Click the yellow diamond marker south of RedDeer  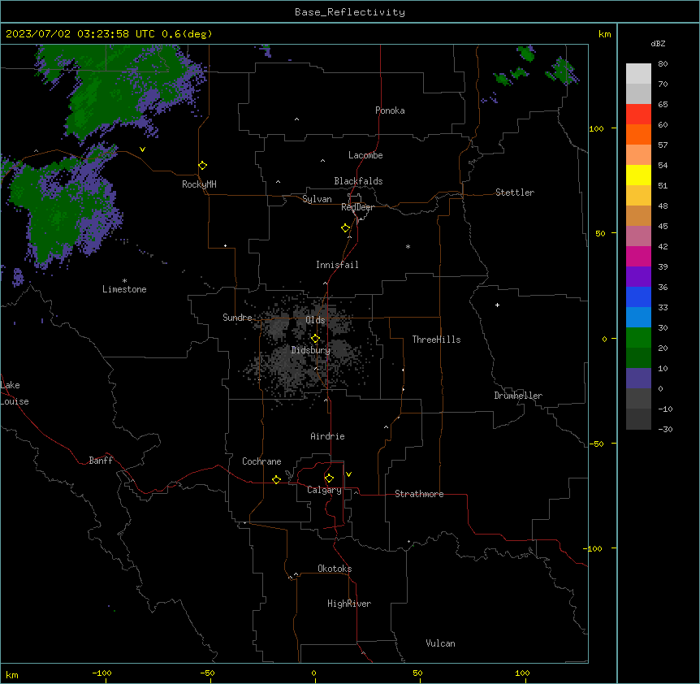tap(345, 228)
